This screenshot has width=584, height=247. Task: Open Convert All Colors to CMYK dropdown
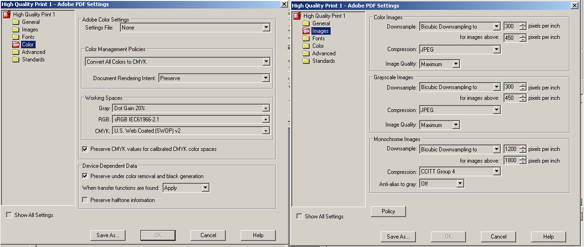[x=178, y=61]
